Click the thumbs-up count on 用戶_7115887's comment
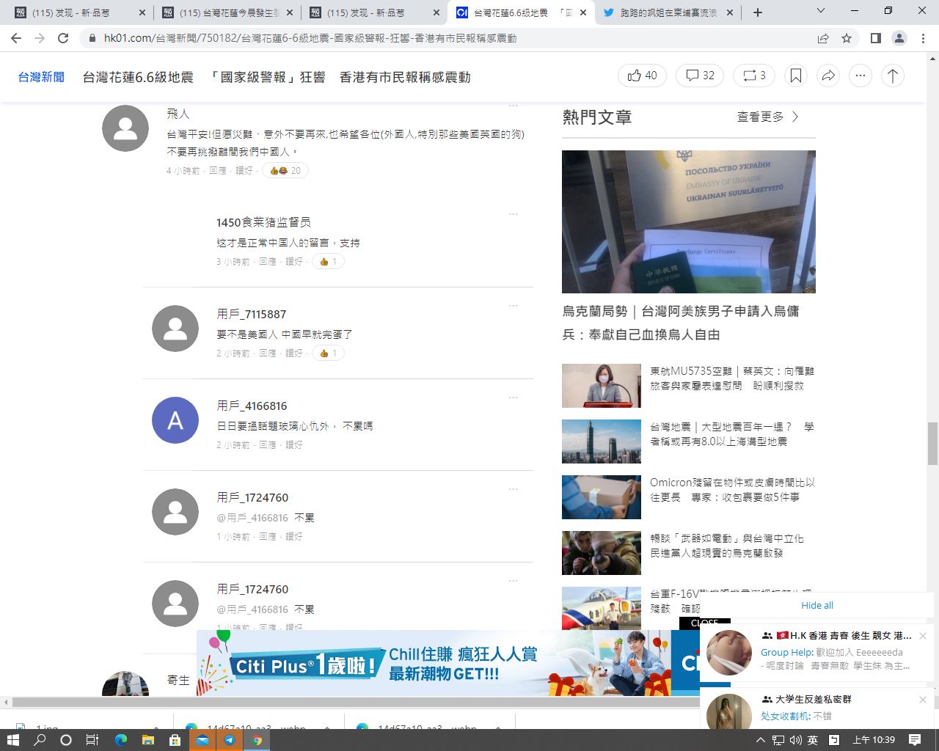Image resolution: width=939 pixels, height=751 pixels. tap(328, 353)
